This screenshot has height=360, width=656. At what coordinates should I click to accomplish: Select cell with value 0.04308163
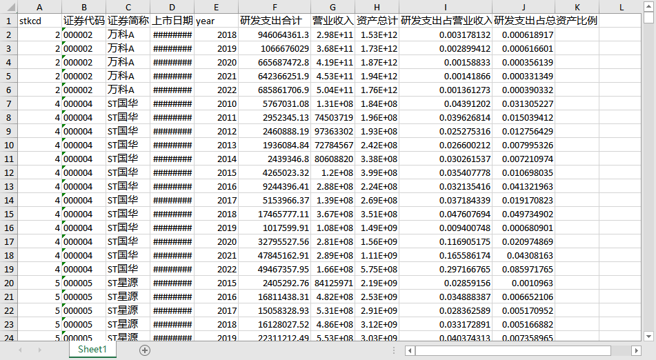click(524, 255)
